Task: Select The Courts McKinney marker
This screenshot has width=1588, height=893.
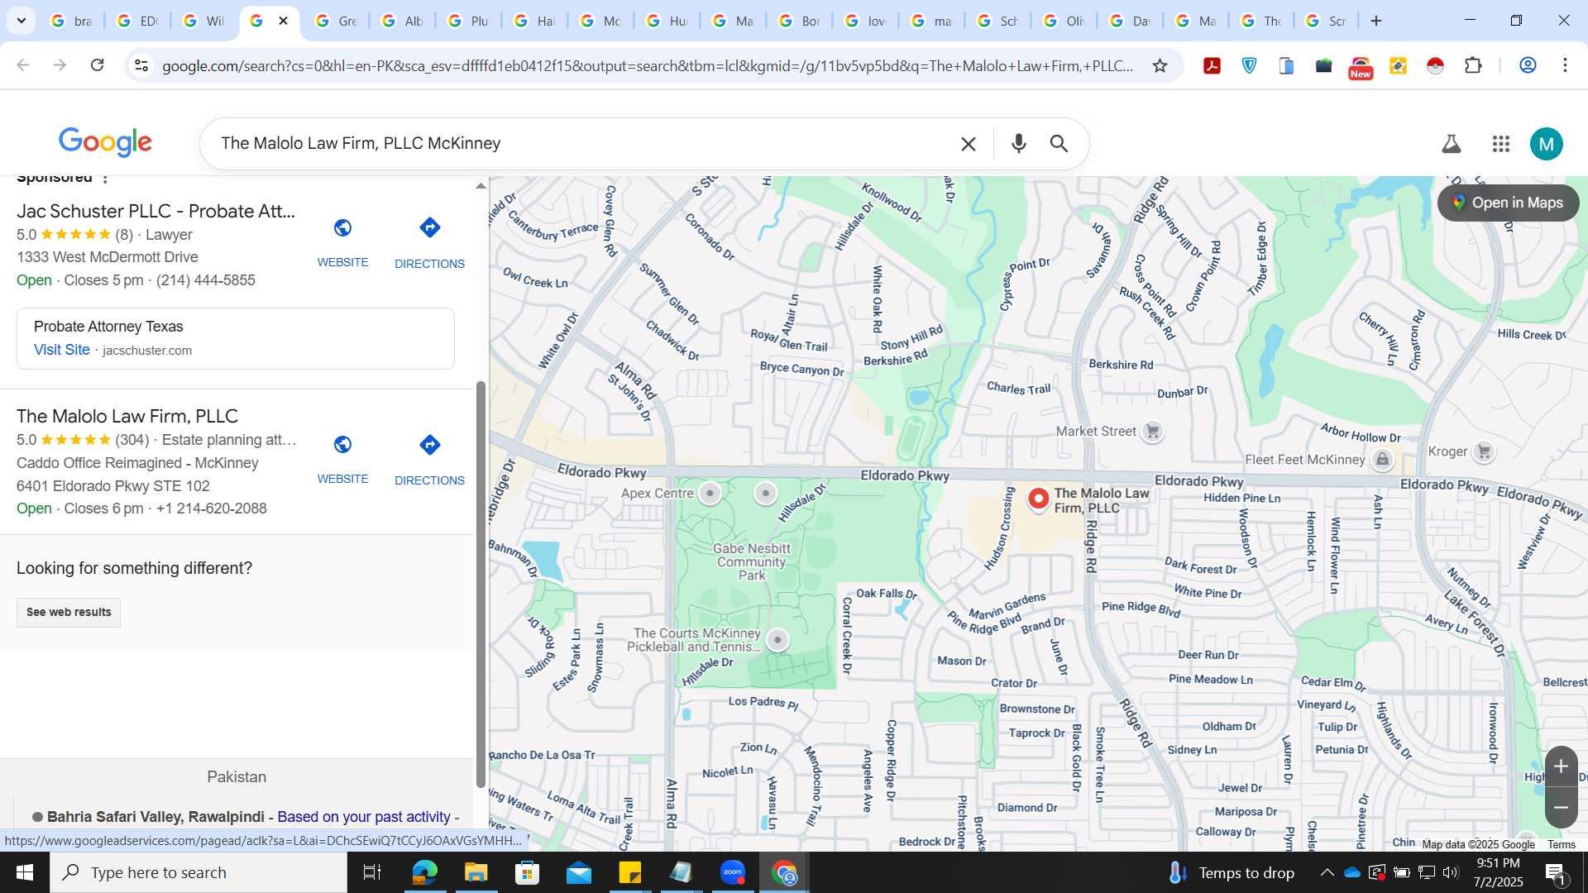Action: pos(777,639)
